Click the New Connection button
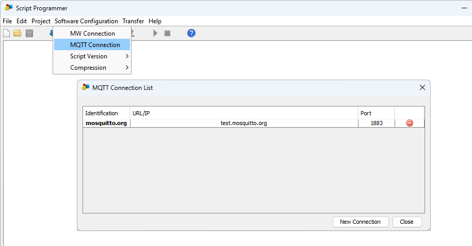 (x=360, y=222)
